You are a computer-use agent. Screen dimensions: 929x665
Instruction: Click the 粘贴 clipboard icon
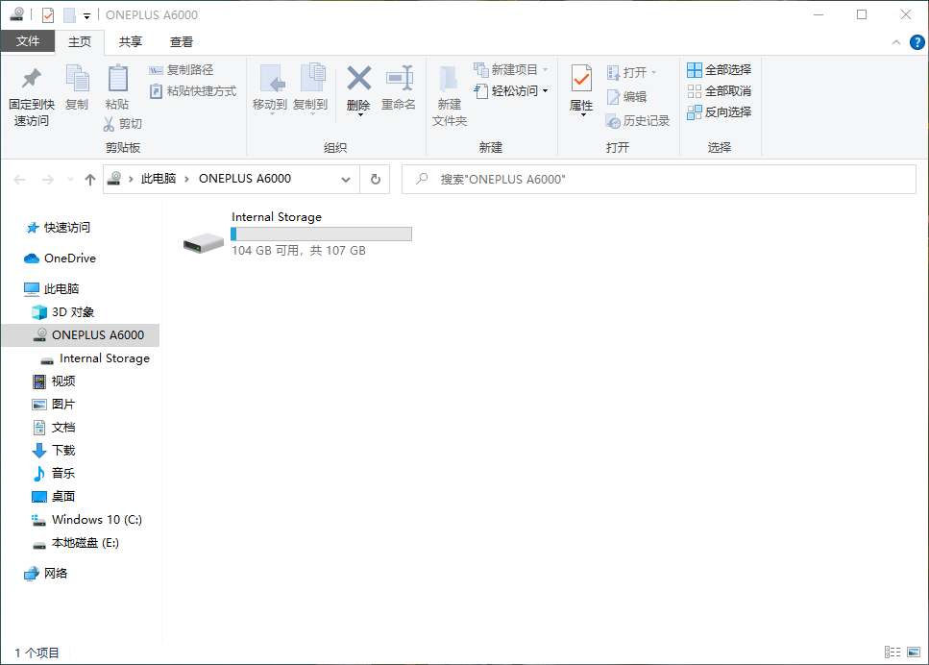[117, 79]
